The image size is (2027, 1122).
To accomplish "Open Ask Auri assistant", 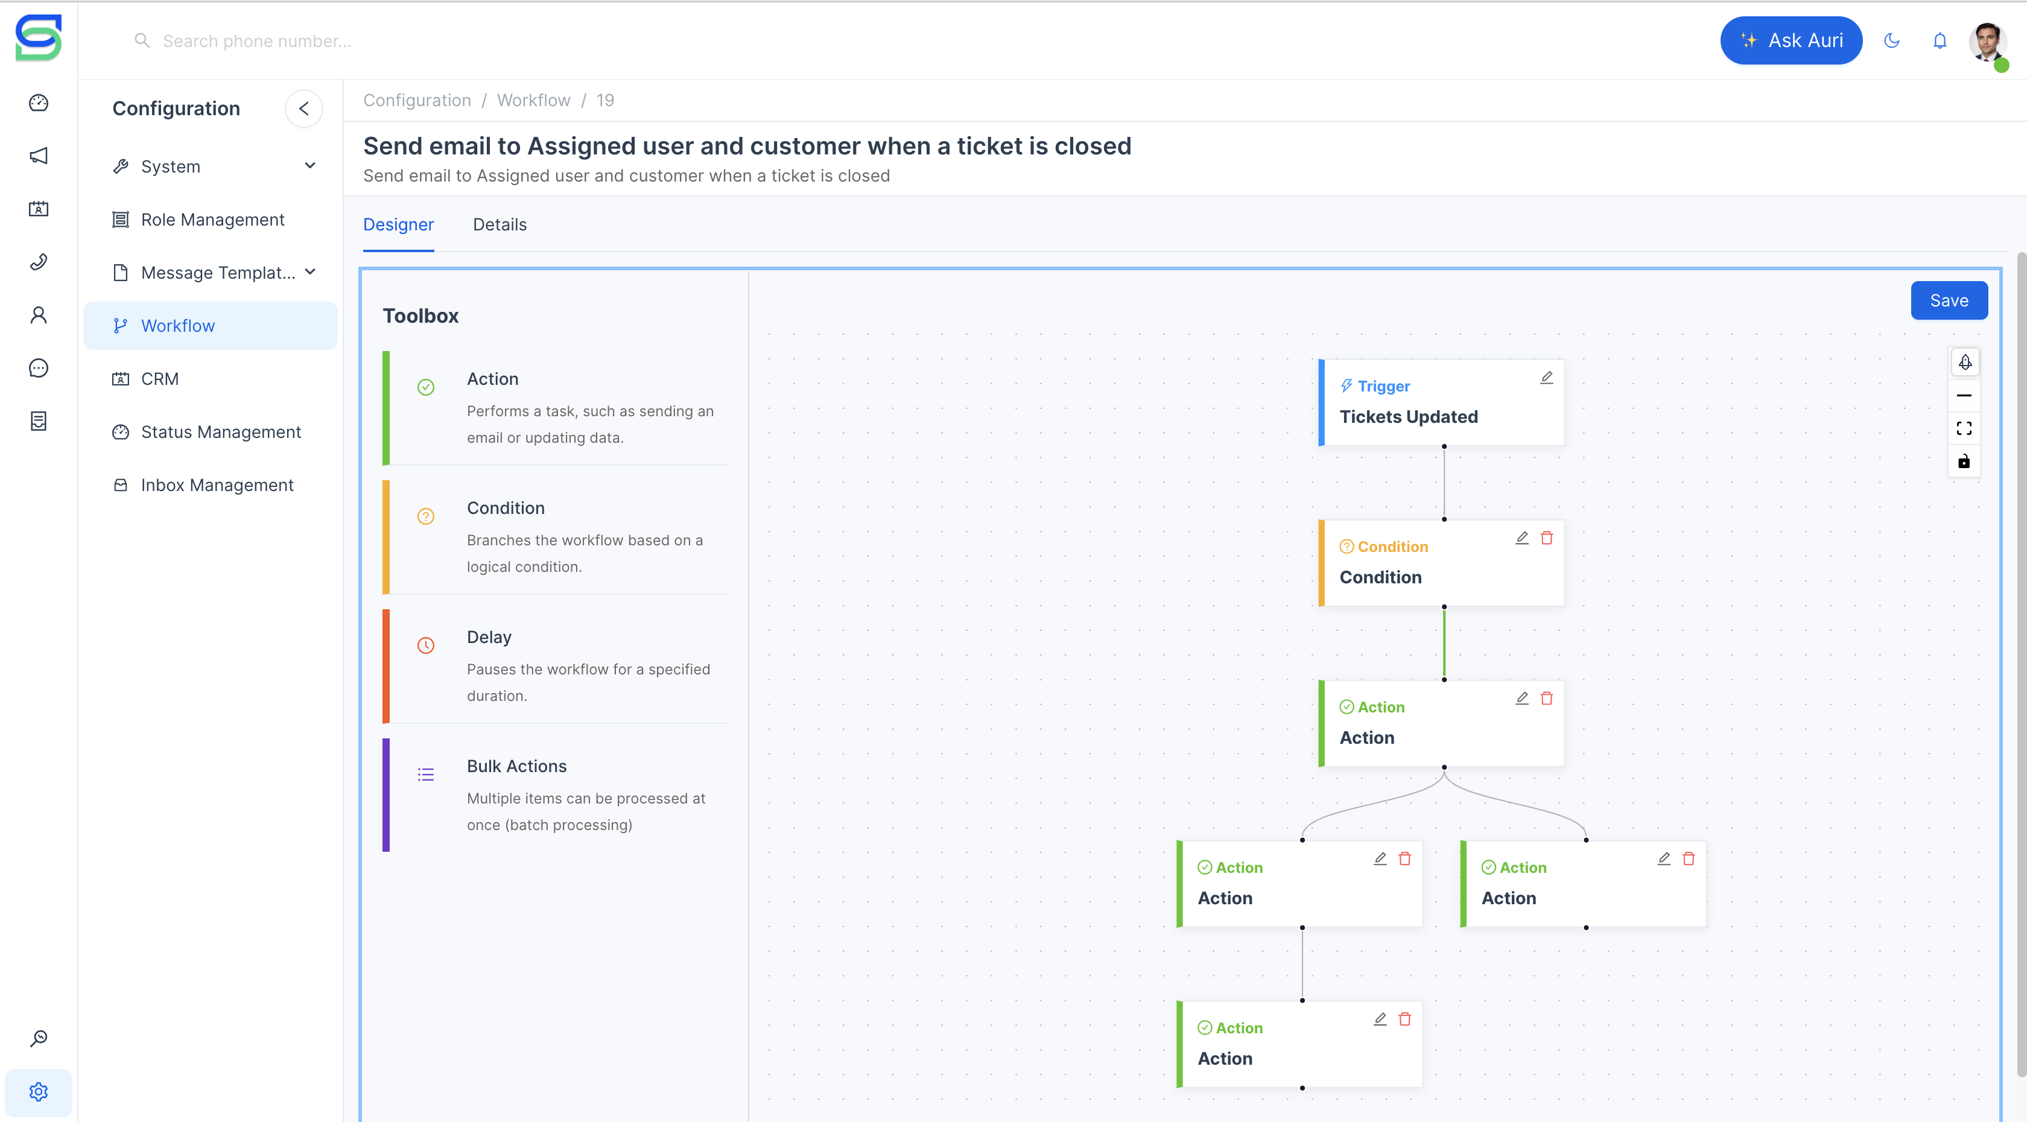I will point(1791,41).
